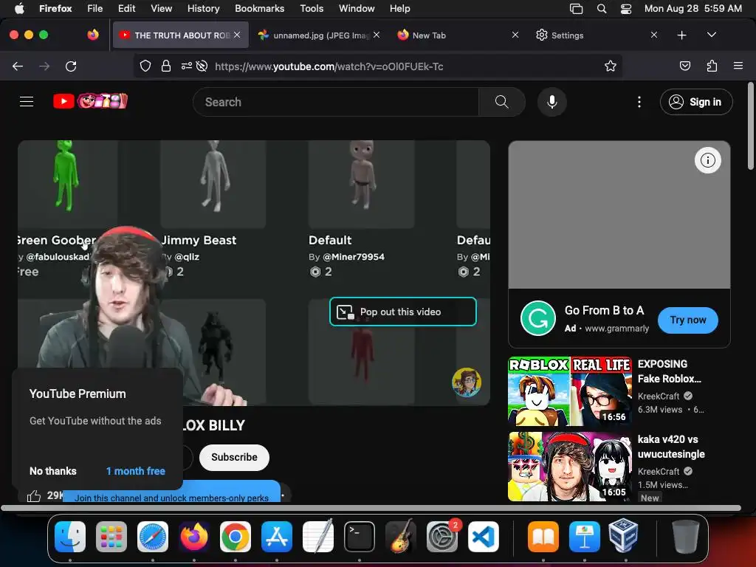This screenshot has width=756, height=567.
Task: Go to YouTube home via logo
Action: coord(91,101)
